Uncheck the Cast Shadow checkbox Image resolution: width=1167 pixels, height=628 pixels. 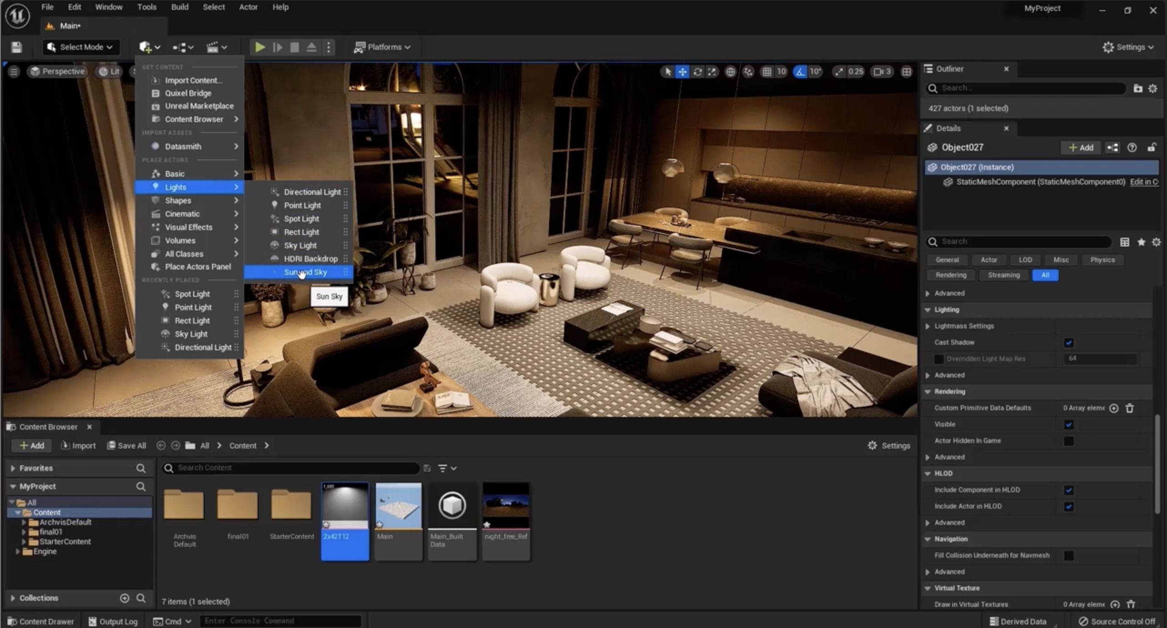(1068, 343)
